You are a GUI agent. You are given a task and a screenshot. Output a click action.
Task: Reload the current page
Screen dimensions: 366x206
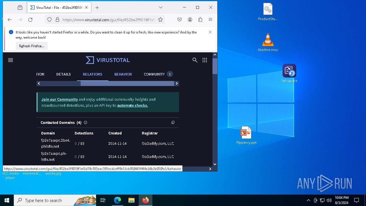[30, 20]
